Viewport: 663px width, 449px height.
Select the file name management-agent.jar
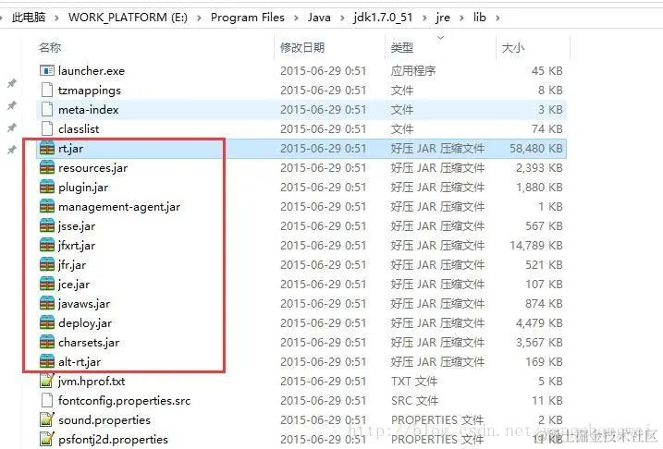point(119,207)
